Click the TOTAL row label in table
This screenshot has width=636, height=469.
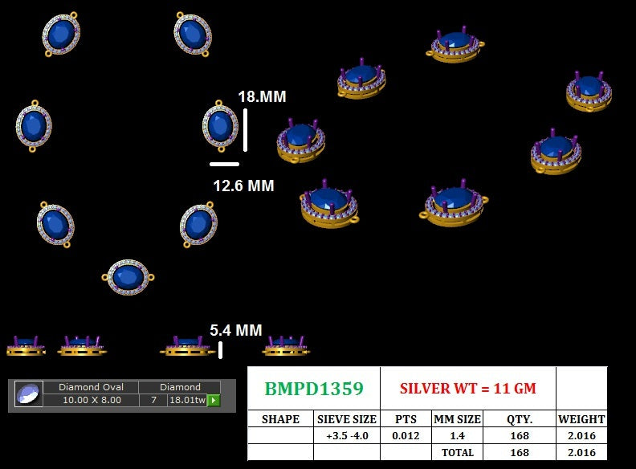[457, 452]
